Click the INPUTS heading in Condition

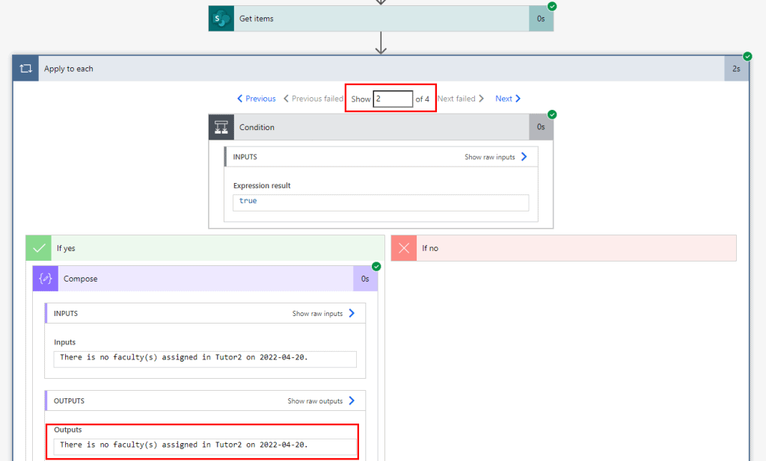point(245,157)
